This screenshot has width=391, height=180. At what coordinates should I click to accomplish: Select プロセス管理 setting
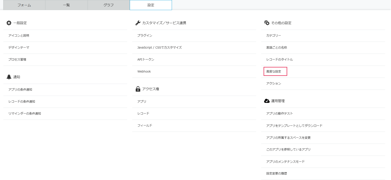tap(17, 60)
